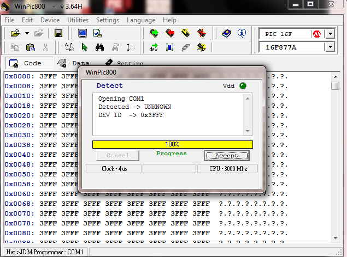Click the Verify chip yellow icon
Image resolution: width=347 pixels, height=257 pixels.
pyautogui.click(x=185, y=33)
